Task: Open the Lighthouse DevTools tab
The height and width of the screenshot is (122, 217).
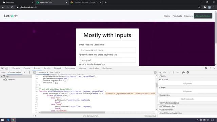Action: tap(107, 68)
